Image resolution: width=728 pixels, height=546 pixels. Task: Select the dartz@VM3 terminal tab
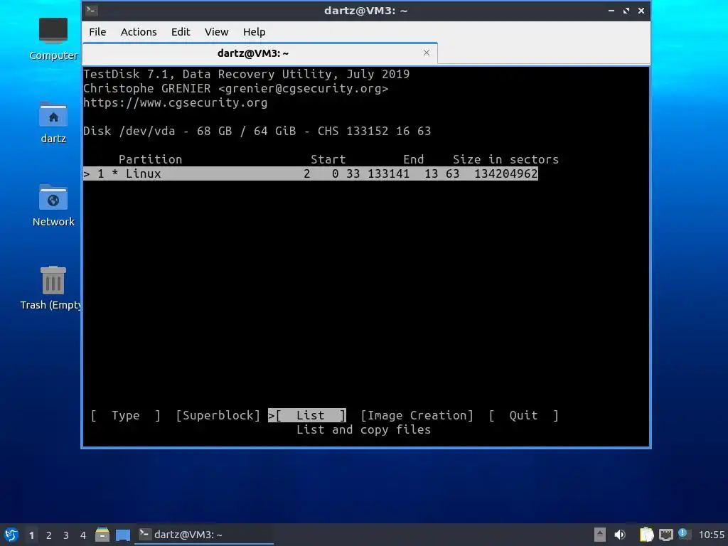click(253, 53)
